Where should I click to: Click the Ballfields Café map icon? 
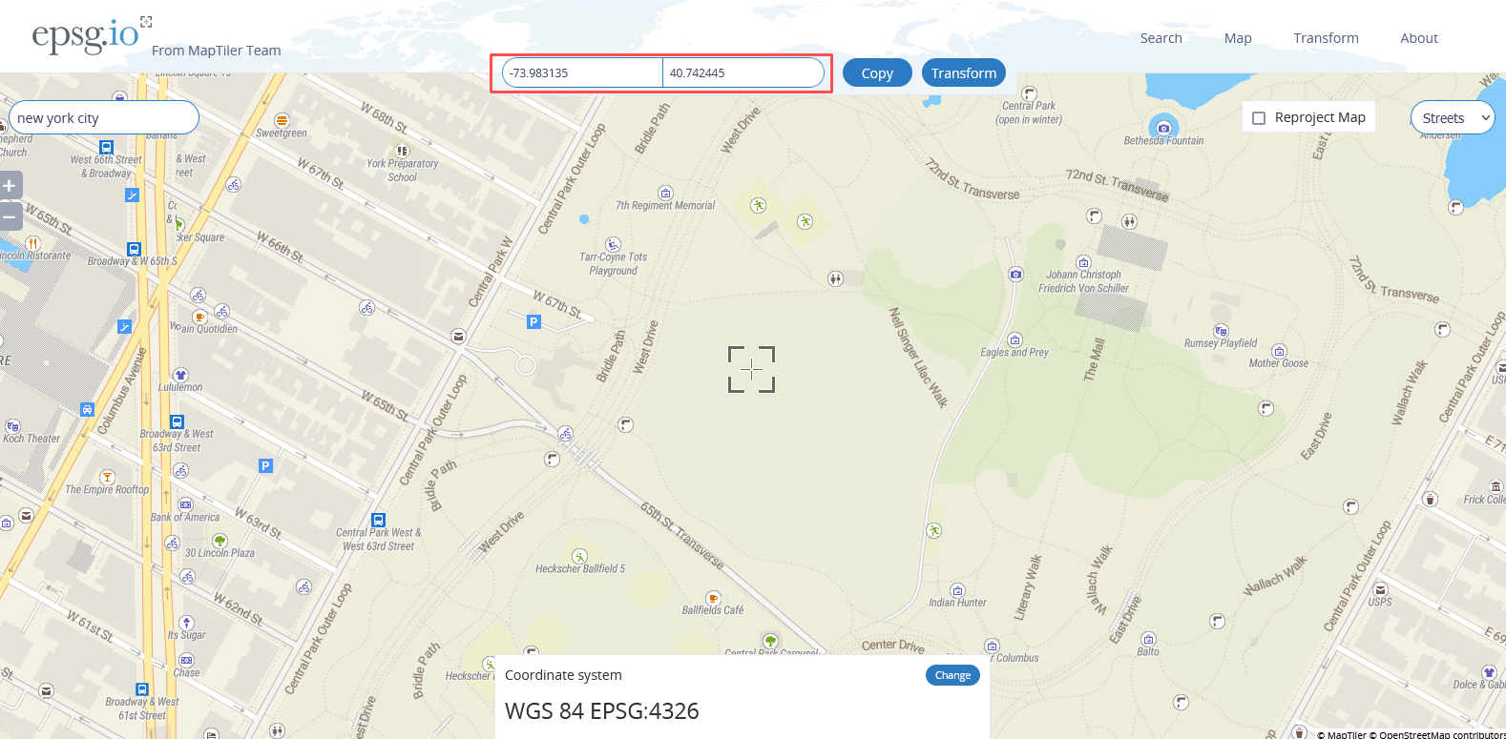(x=712, y=598)
